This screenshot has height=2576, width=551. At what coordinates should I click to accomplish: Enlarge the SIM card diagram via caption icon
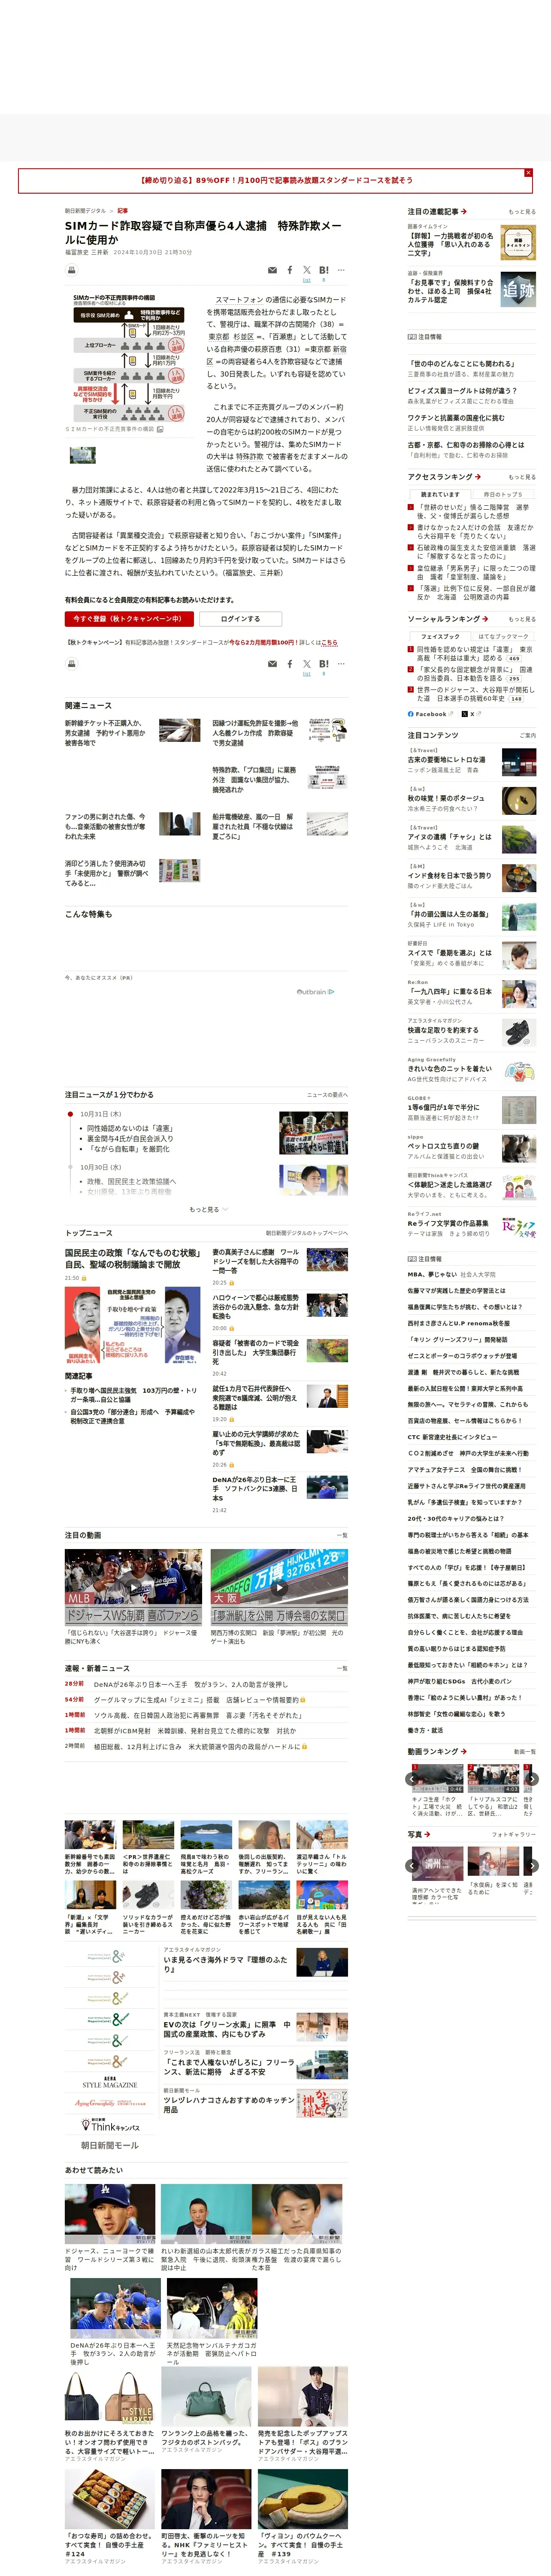[160, 429]
